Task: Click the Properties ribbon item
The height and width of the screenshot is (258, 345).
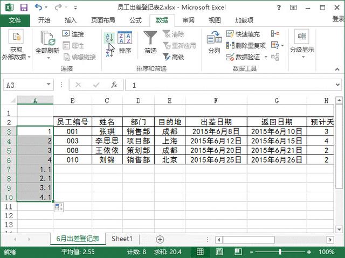Action: pyautogui.click(x=73, y=45)
